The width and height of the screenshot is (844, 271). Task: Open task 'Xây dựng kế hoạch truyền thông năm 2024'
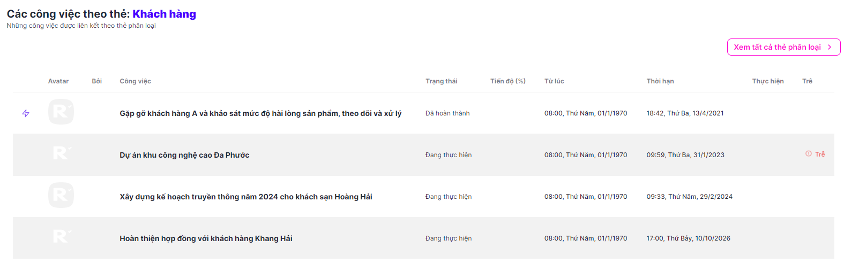click(x=246, y=197)
